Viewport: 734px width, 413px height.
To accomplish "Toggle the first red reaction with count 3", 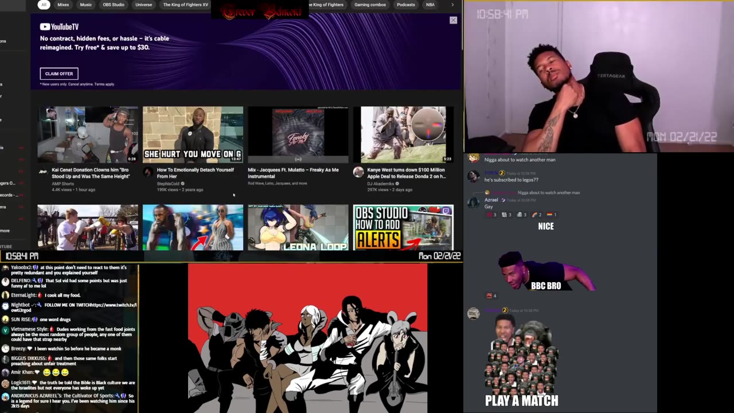I will coord(492,215).
